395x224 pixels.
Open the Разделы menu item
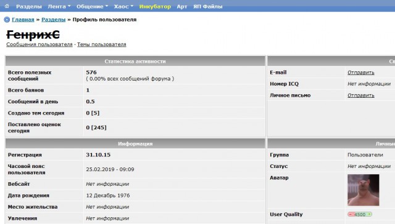coord(29,7)
